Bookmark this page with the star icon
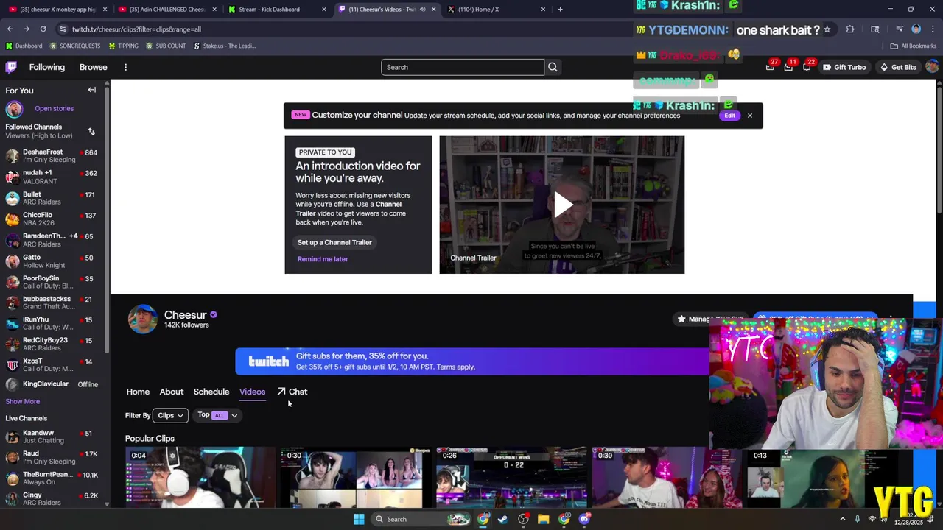This screenshot has width=943, height=530. point(827,29)
